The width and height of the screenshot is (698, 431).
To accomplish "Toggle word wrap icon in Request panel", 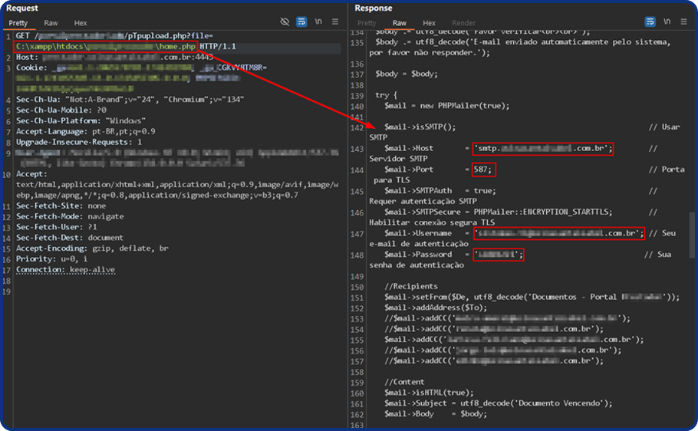I will [x=301, y=22].
